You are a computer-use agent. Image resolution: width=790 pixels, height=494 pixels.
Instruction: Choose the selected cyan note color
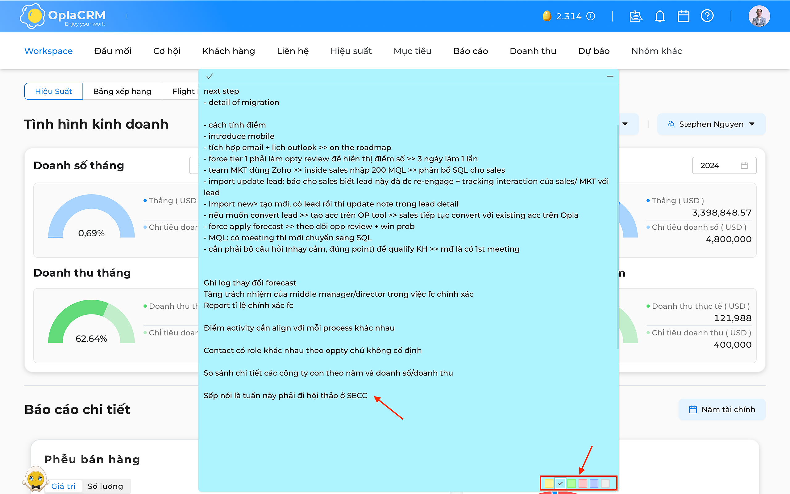tap(560, 483)
